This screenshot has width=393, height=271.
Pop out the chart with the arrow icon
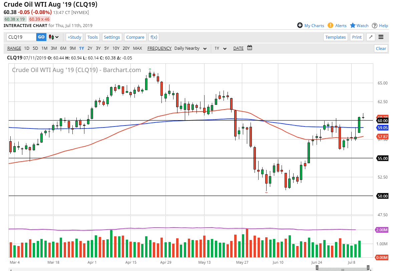[x=371, y=37]
